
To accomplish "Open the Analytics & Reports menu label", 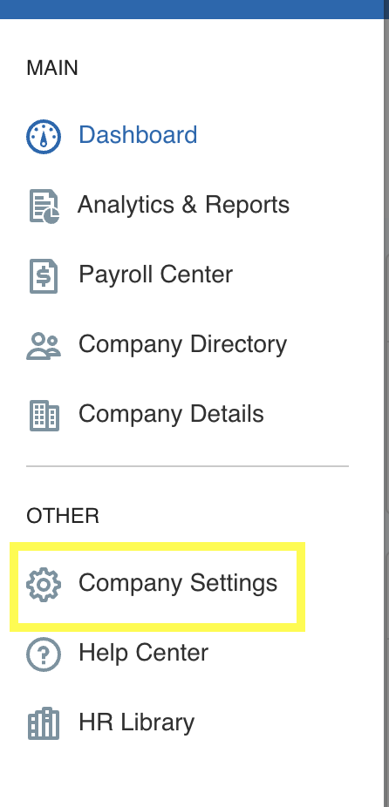I will click(183, 205).
